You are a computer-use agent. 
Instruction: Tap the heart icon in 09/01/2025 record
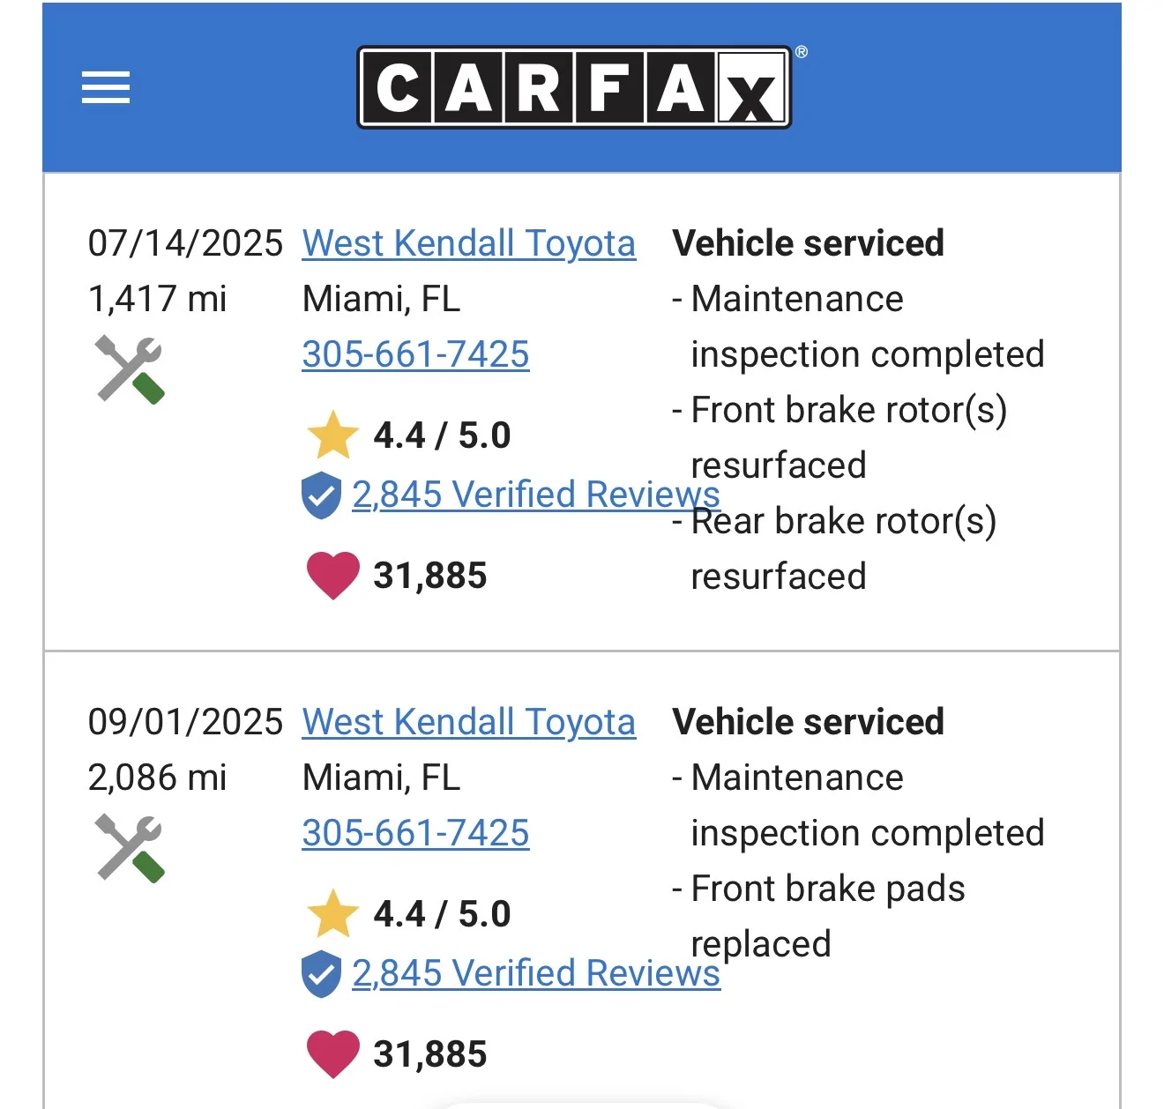tap(332, 1054)
